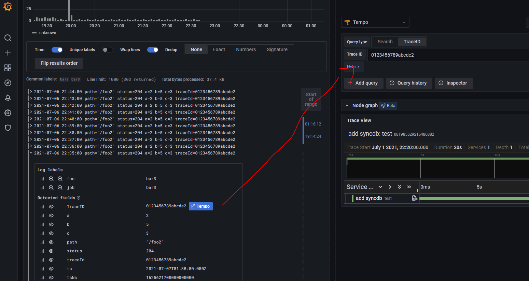Jump to Start of range
529x281 pixels.
click(311, 100)
